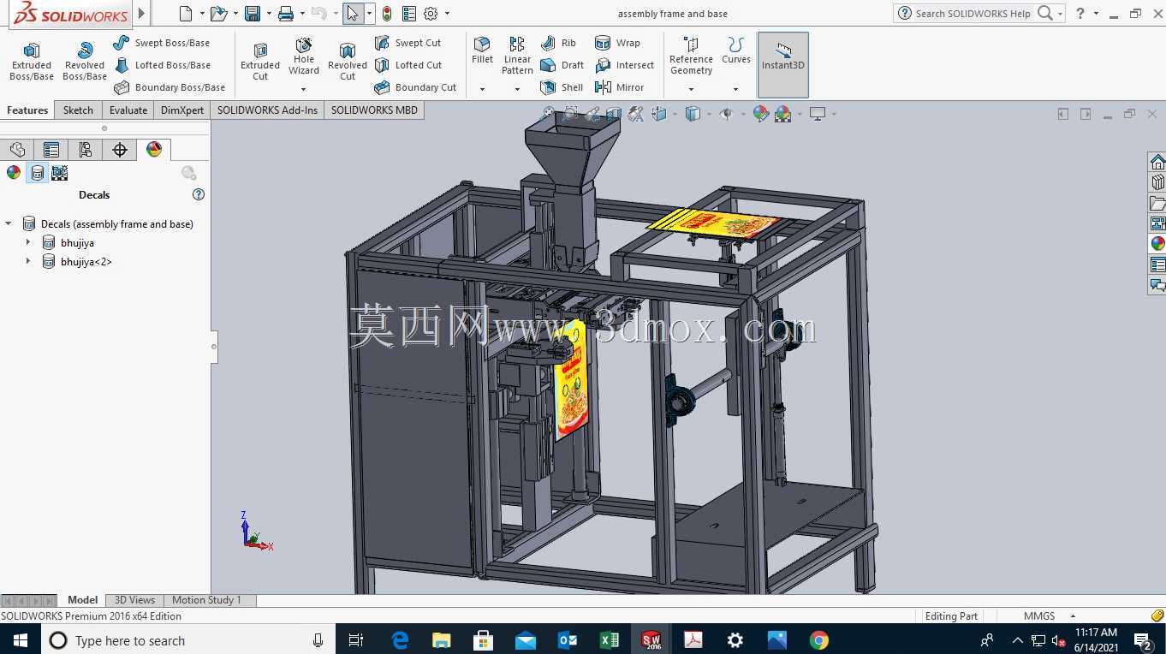The image size is (1166, 654).
Task: Open the ConfigurationManager tab
Action: [x=86, y=150]
